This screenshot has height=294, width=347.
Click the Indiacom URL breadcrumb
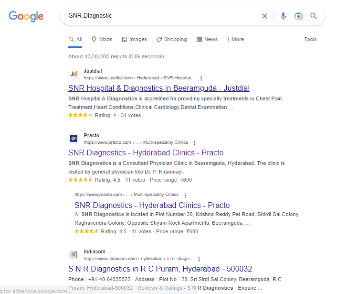(138, 259)
